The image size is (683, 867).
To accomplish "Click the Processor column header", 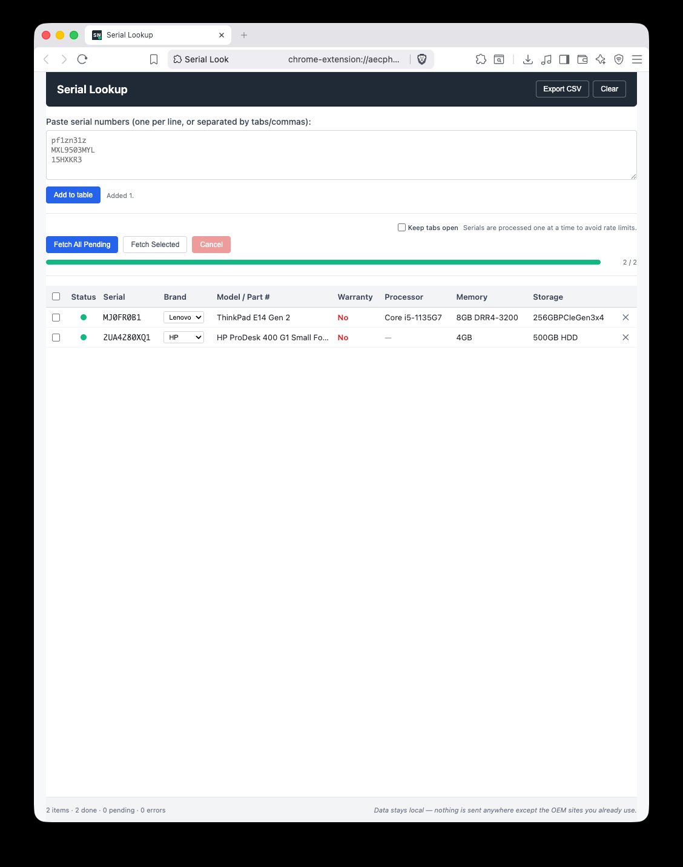I will click(404, 297).
